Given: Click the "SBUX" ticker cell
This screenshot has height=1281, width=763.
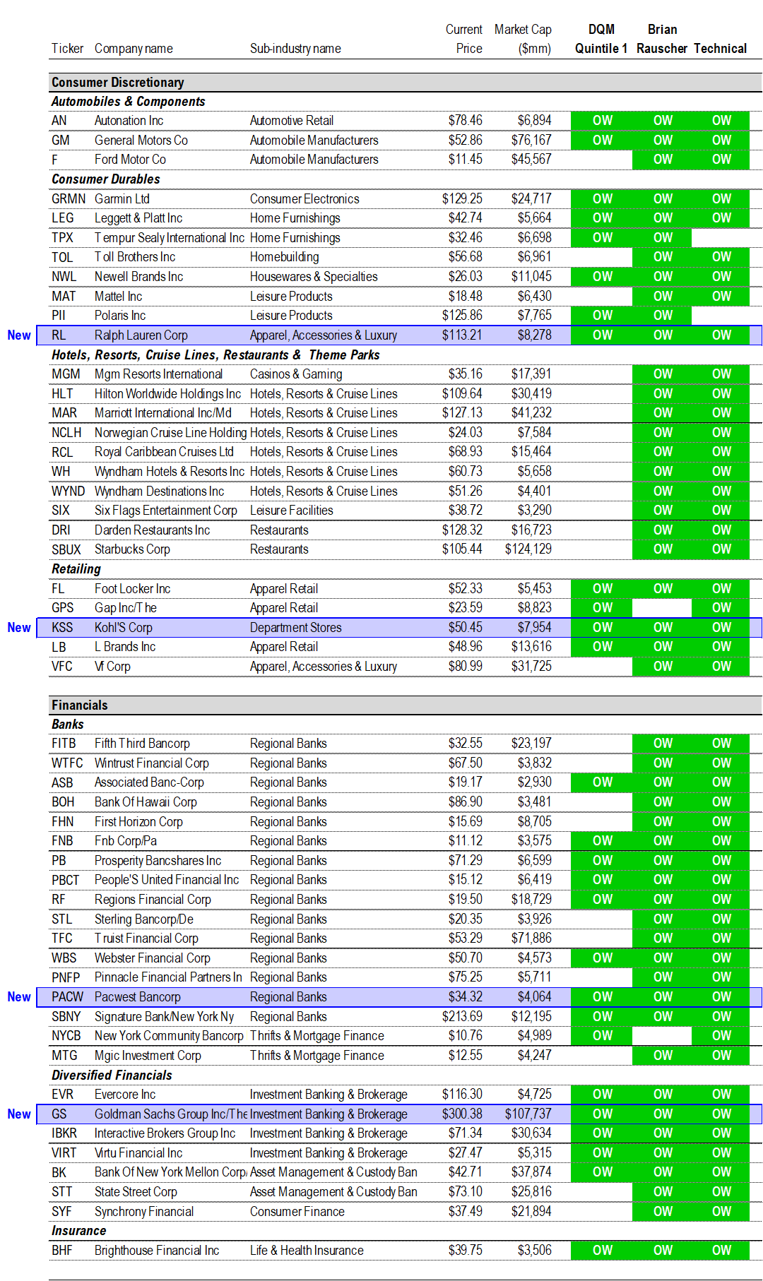Looking at the screenshot, I should (66, 549).
